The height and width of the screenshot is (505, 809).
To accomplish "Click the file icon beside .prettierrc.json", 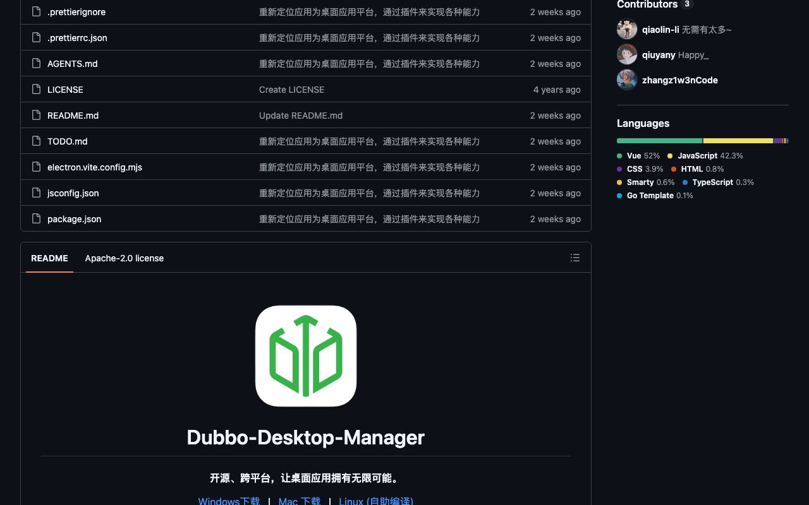I will [x=36, y=37].
